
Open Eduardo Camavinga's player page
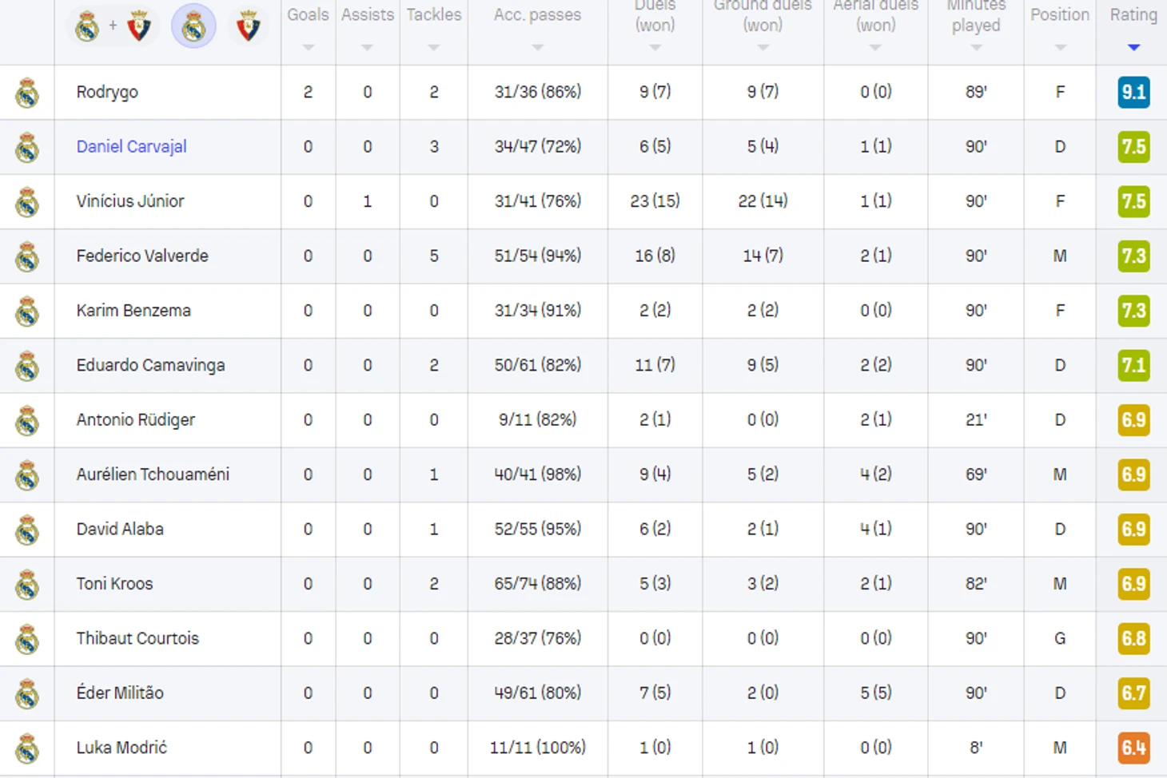tap(150, 365)
